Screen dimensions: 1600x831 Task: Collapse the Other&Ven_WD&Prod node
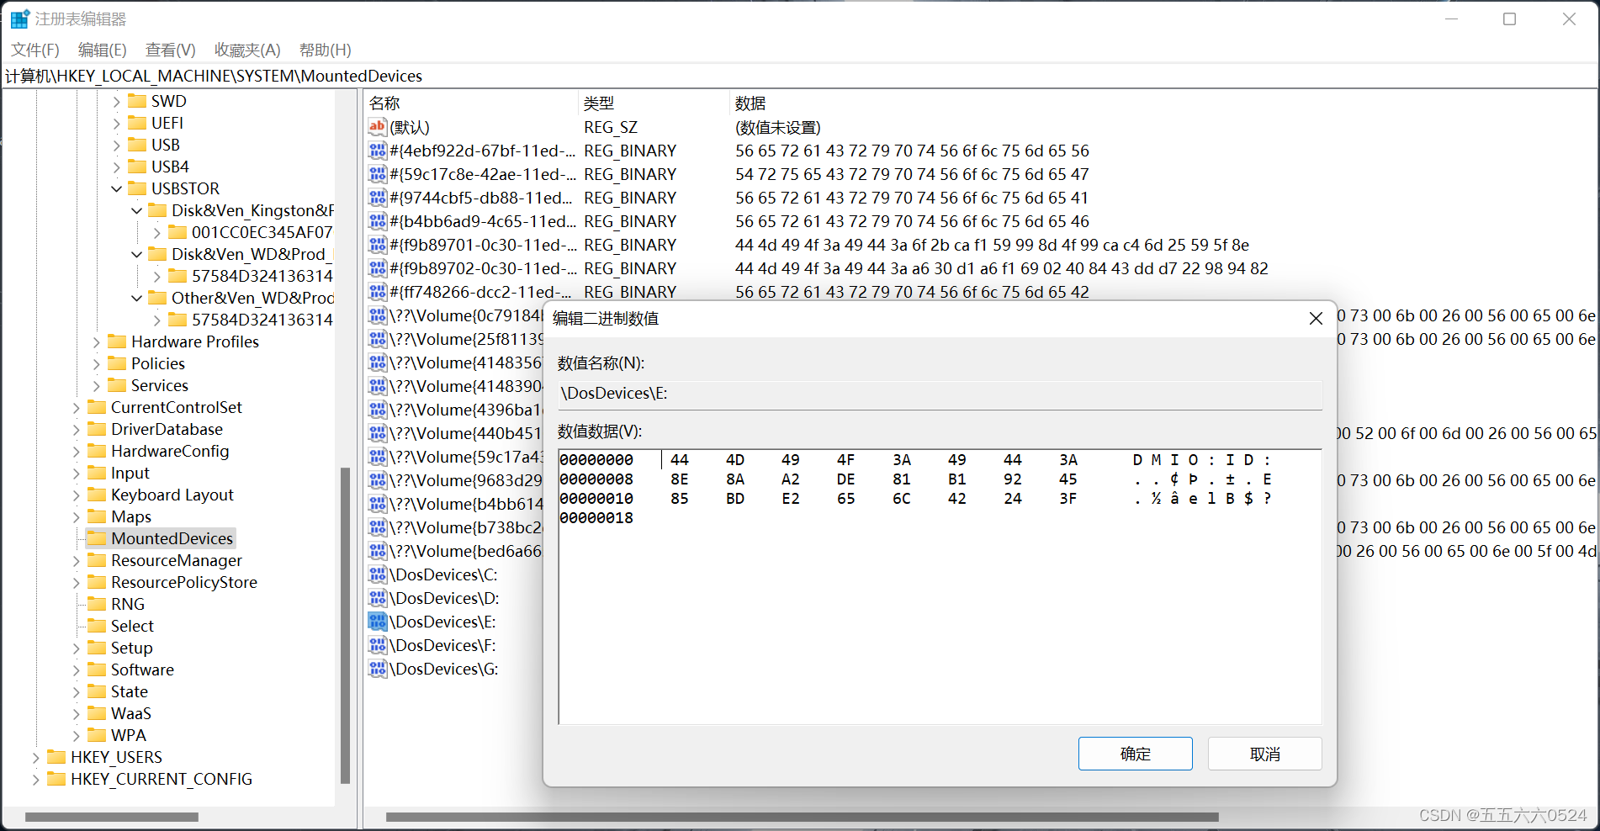click(x=137, y=298)
